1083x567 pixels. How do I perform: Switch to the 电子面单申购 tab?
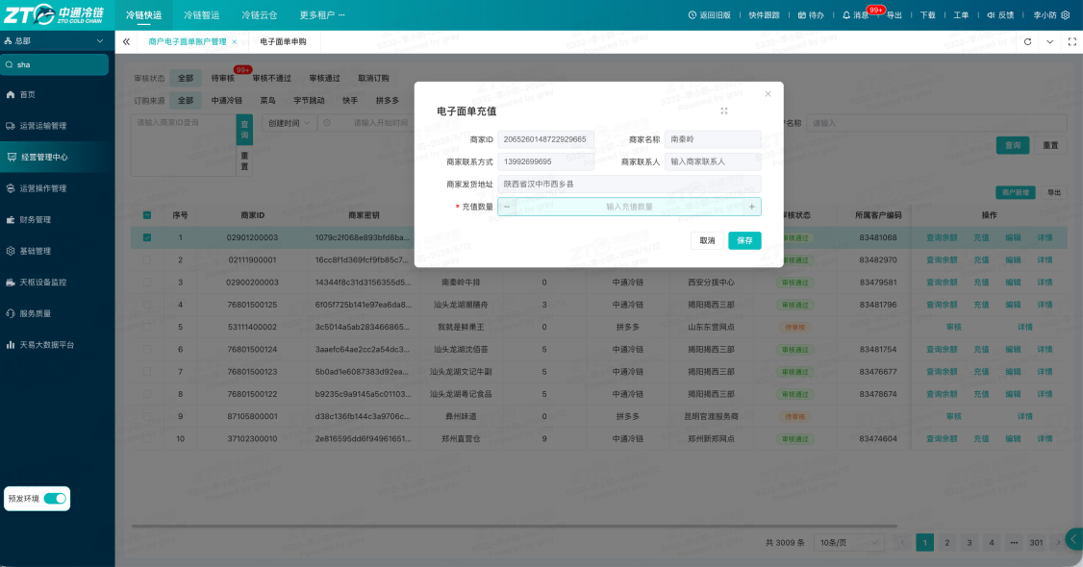click(283, 42)
